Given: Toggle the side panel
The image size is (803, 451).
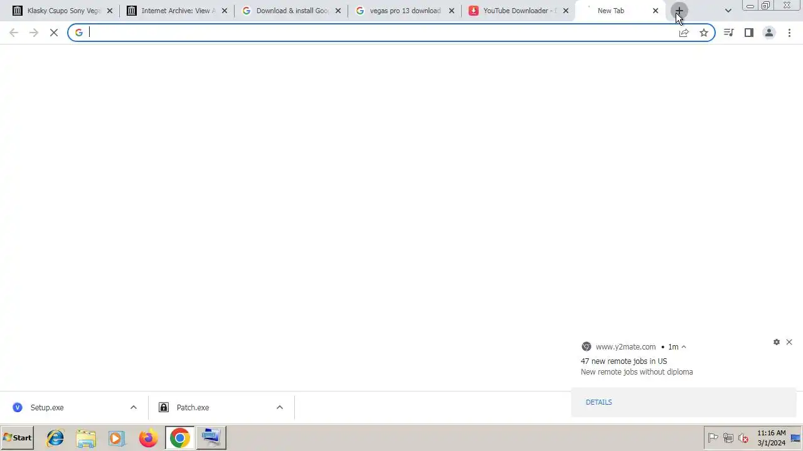Looking at the screenshot, I should (748, 33).
